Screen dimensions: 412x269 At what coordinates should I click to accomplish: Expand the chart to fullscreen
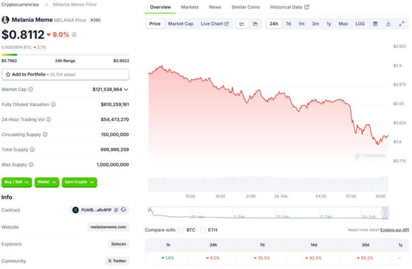[x=401, y=24]
